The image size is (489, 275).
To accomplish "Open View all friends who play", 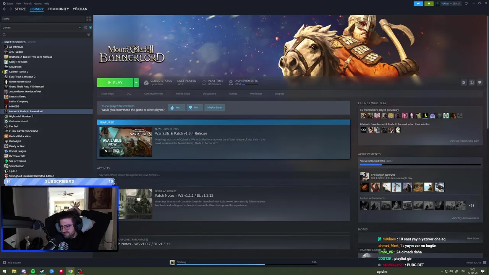I will [464, 141].
